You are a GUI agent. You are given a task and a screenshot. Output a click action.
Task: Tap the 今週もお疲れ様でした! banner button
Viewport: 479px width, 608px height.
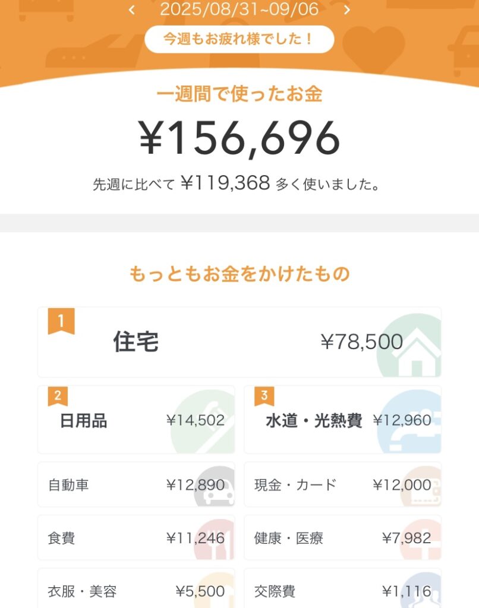coord(239,39)
